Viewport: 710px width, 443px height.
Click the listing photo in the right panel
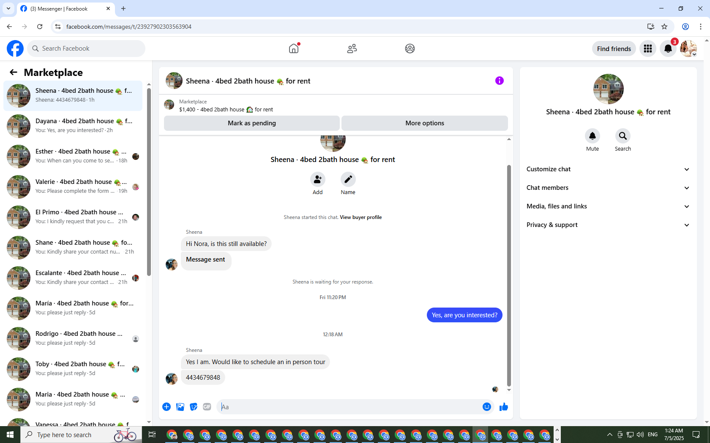tap(609, 89)
